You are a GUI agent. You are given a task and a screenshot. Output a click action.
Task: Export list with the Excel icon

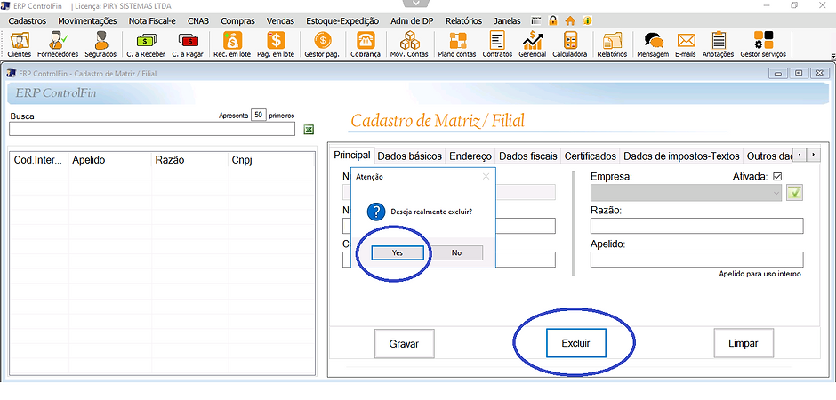(309, 130)
